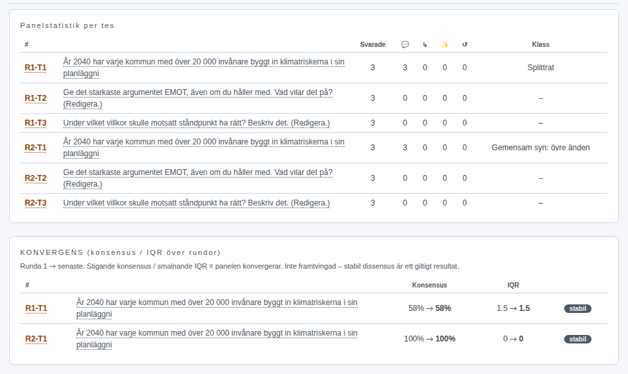
Task: Click the revision circular arrow column icon
Action: [x=464, y=44]
